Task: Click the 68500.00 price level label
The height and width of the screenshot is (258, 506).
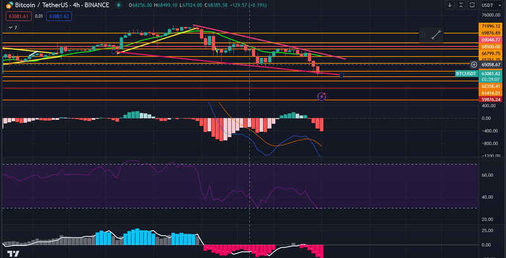Action: tap(491, 47)
